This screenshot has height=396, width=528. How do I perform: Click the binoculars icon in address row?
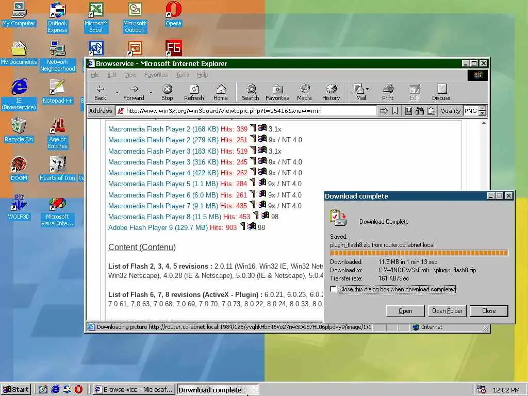420,111
